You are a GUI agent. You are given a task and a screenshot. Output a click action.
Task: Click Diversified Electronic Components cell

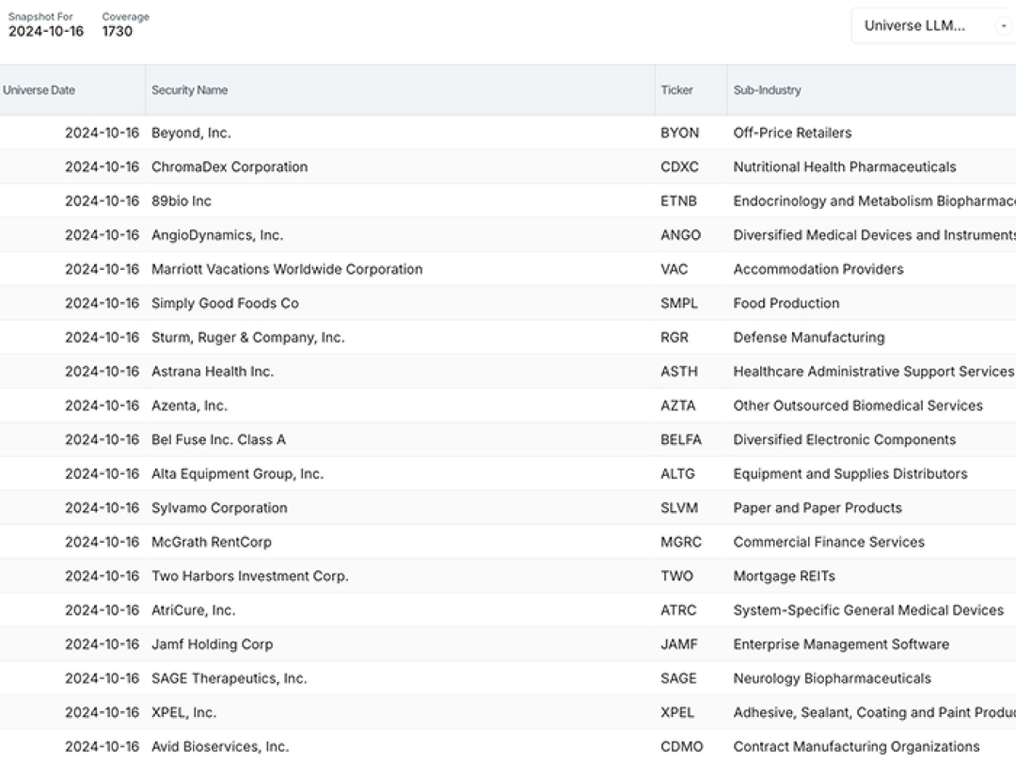(844, 439)
